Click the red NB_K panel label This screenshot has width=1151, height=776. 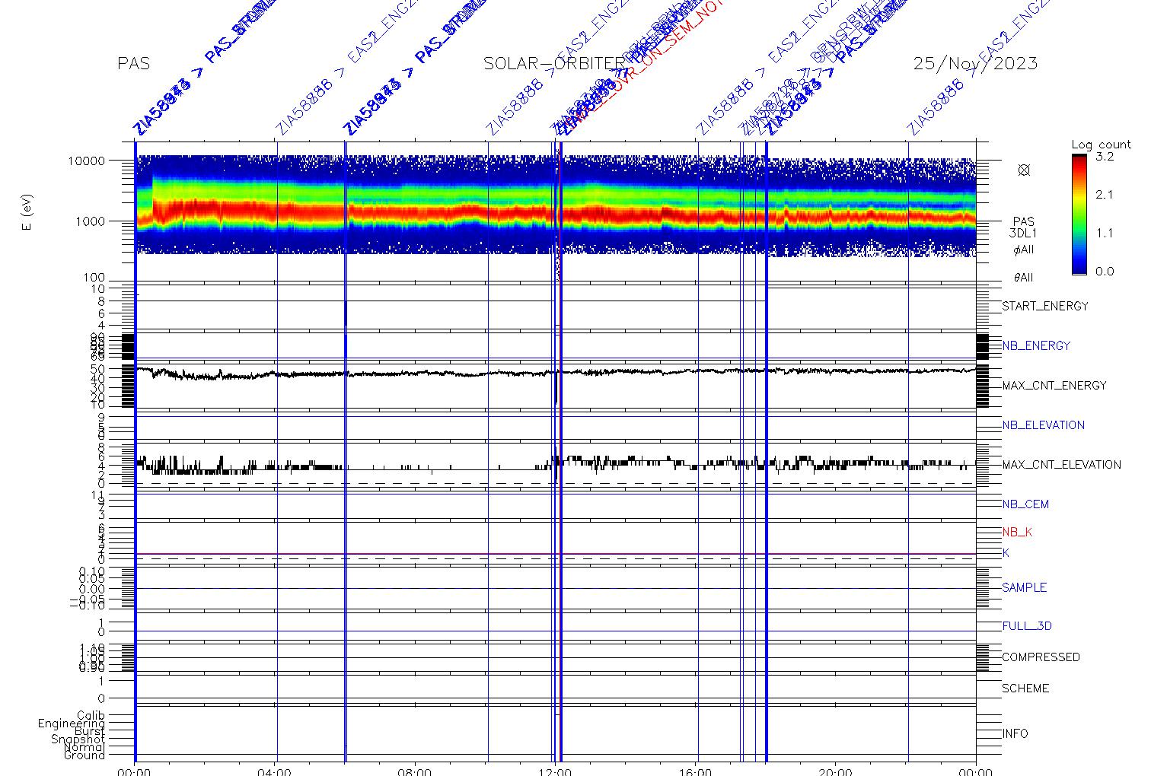pos(1017,533)
